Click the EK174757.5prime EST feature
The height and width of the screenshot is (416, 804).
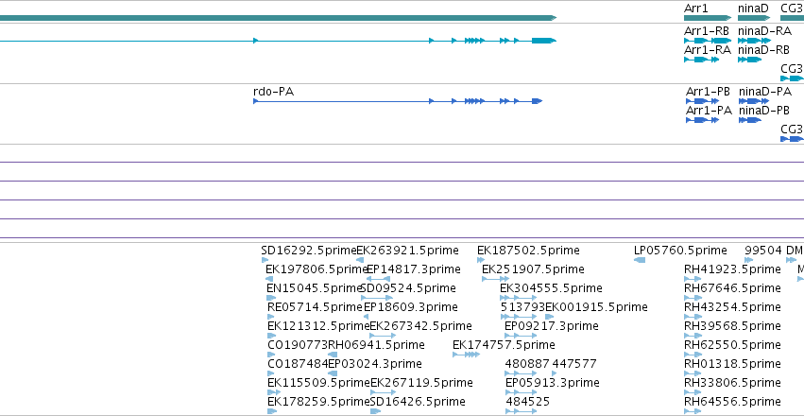pos(466,355)
